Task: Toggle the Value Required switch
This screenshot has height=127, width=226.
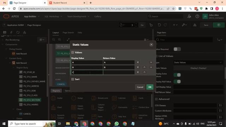Action: [177, 49]
